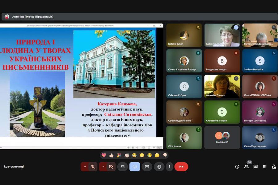Start presenting your screen
Viewport: 278px width, 185px height.
[x=147, y=166]
